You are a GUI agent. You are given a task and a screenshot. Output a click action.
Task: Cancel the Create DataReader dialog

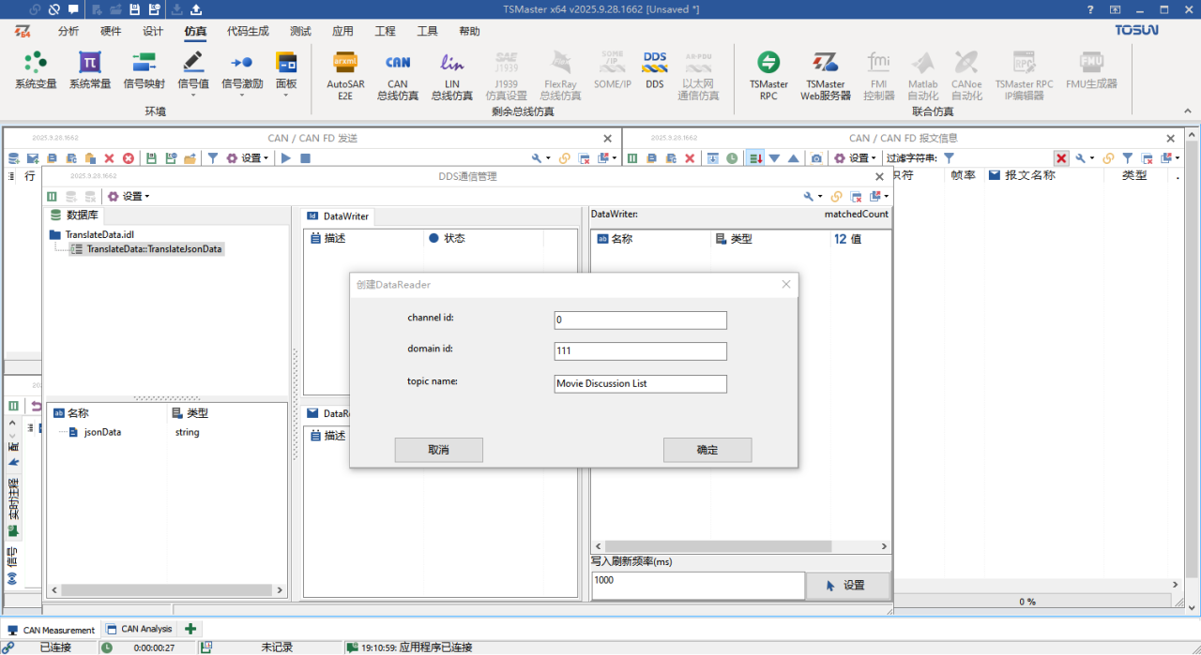(438, 450)
